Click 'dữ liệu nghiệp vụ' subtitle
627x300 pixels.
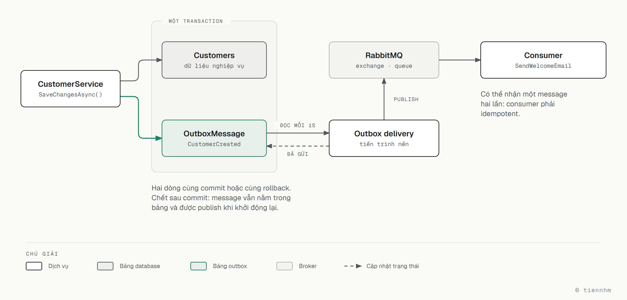coord(214,66)
